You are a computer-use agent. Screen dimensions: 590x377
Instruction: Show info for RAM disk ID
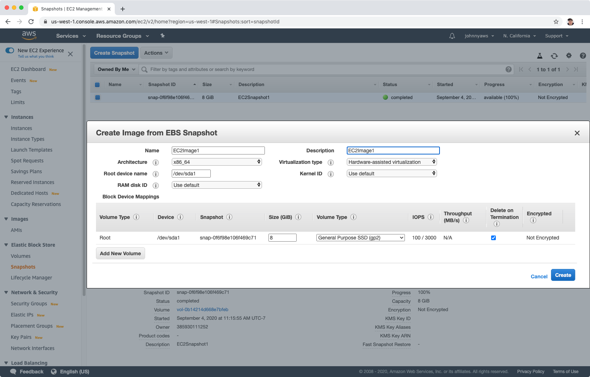(x=156, y=185)
